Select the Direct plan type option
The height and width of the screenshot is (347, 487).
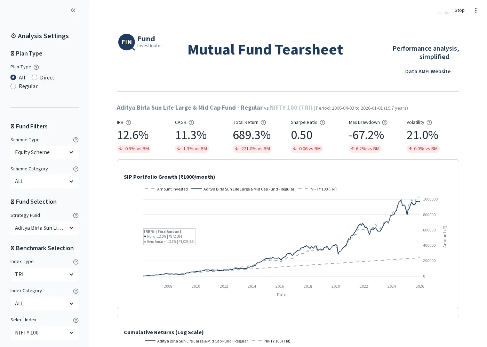pos(34,77)
